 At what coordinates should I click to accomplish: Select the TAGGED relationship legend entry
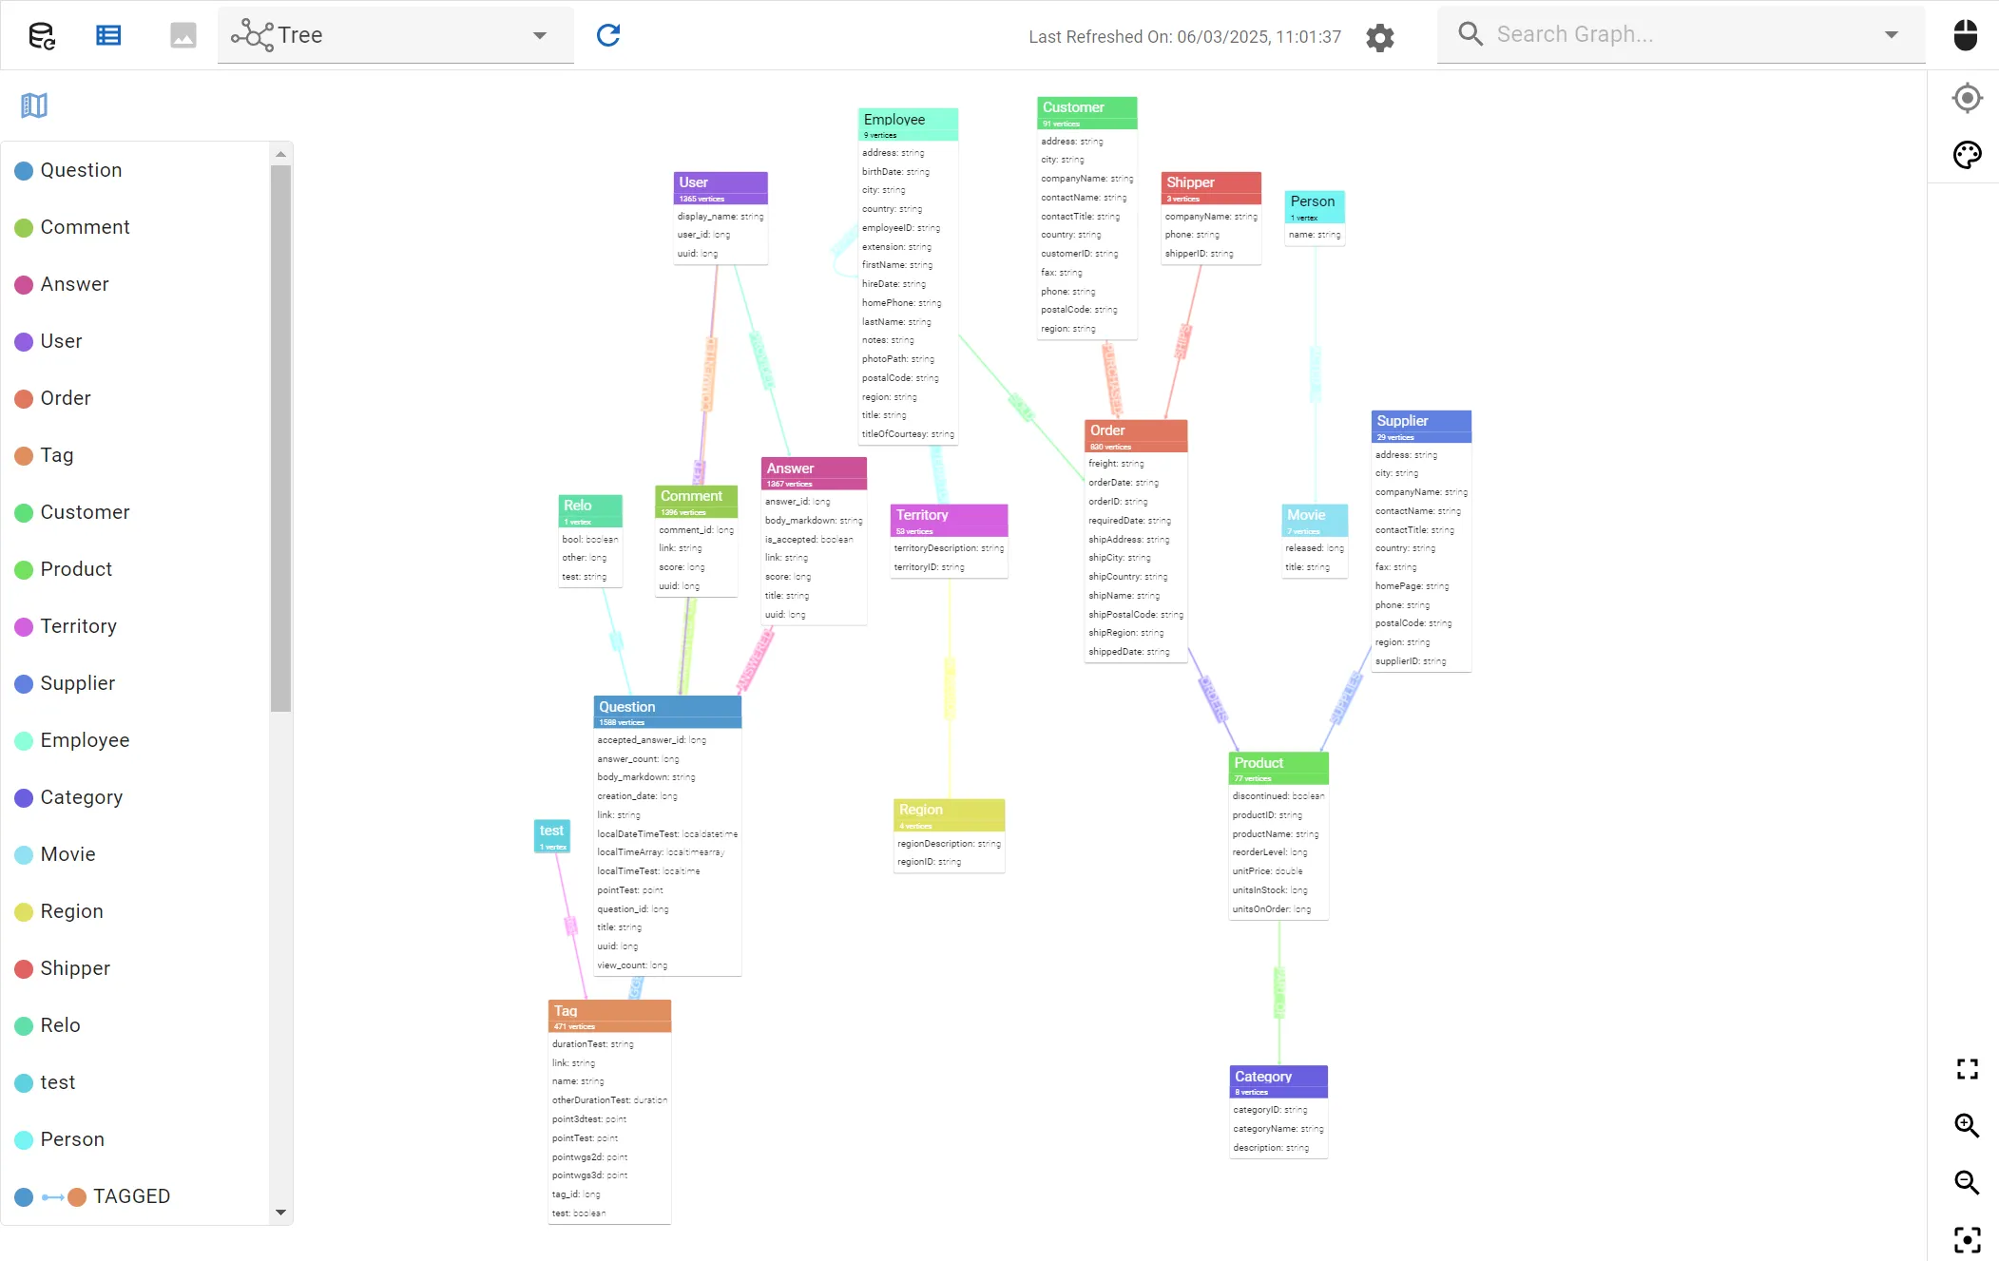point(92,1196)
